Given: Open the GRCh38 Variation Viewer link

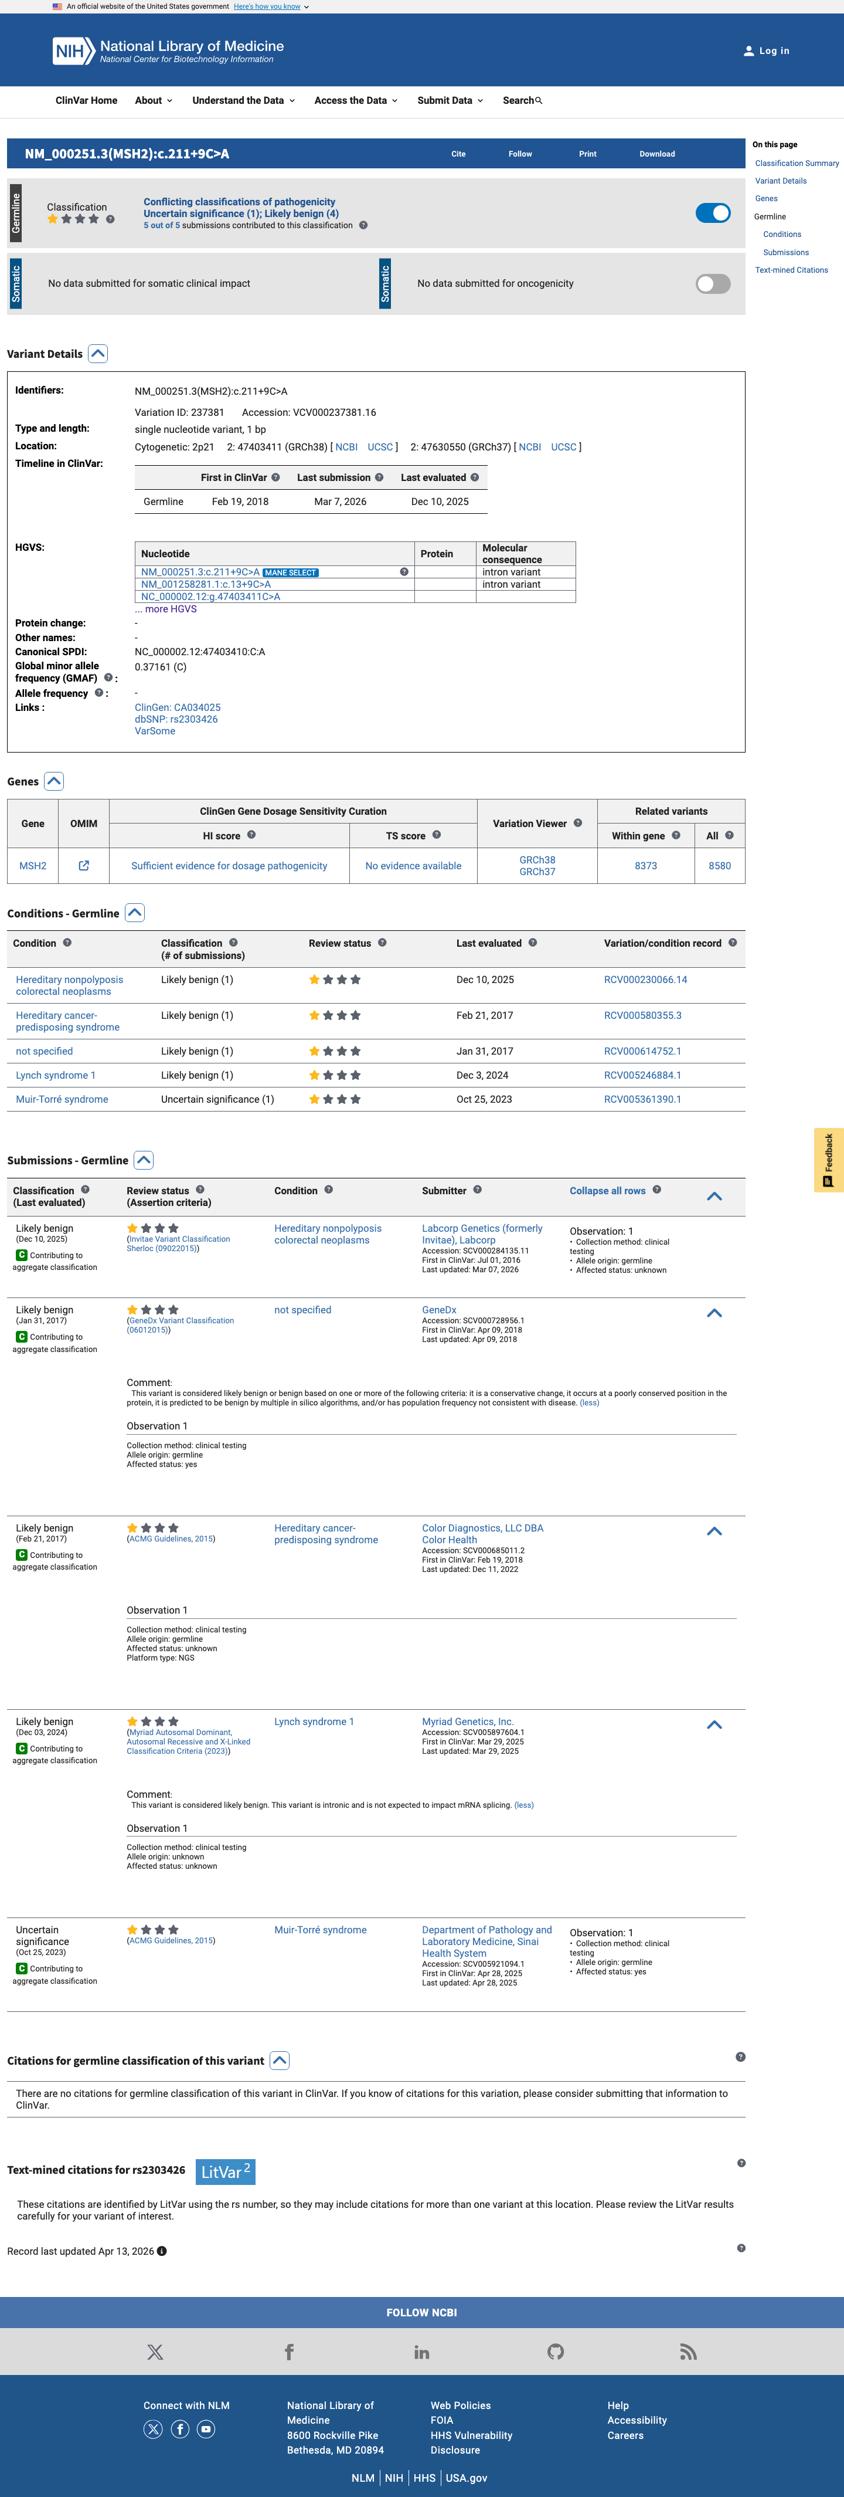Looking at the screenshot, I should coord(537,860).
